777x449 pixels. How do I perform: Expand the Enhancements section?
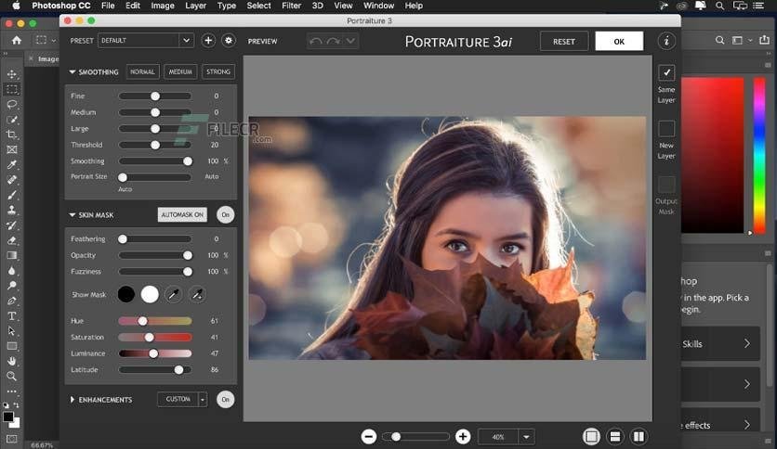[72, 400]
